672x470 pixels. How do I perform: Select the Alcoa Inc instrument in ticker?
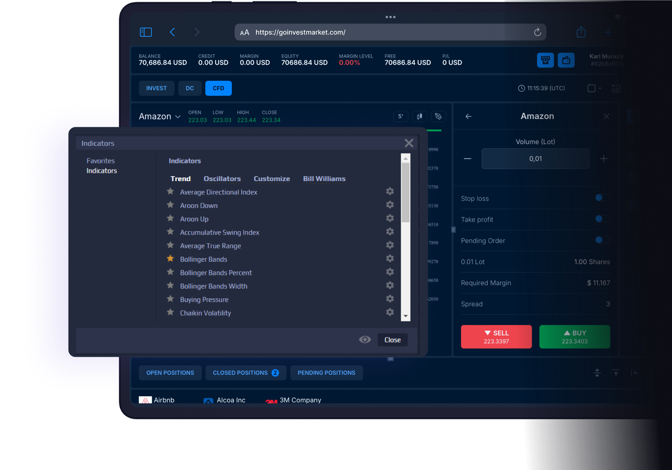pos(224,400)
